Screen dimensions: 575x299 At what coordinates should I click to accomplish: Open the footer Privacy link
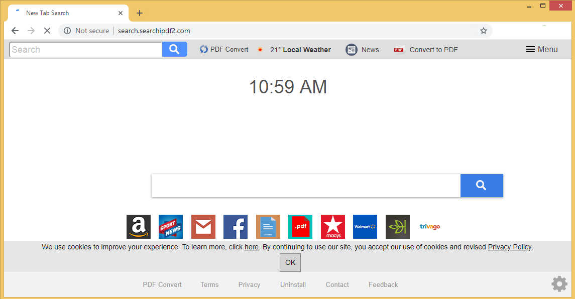[250, 285]
